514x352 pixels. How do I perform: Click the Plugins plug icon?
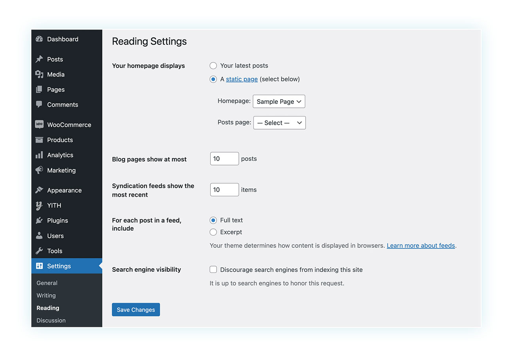click(39, 220)
